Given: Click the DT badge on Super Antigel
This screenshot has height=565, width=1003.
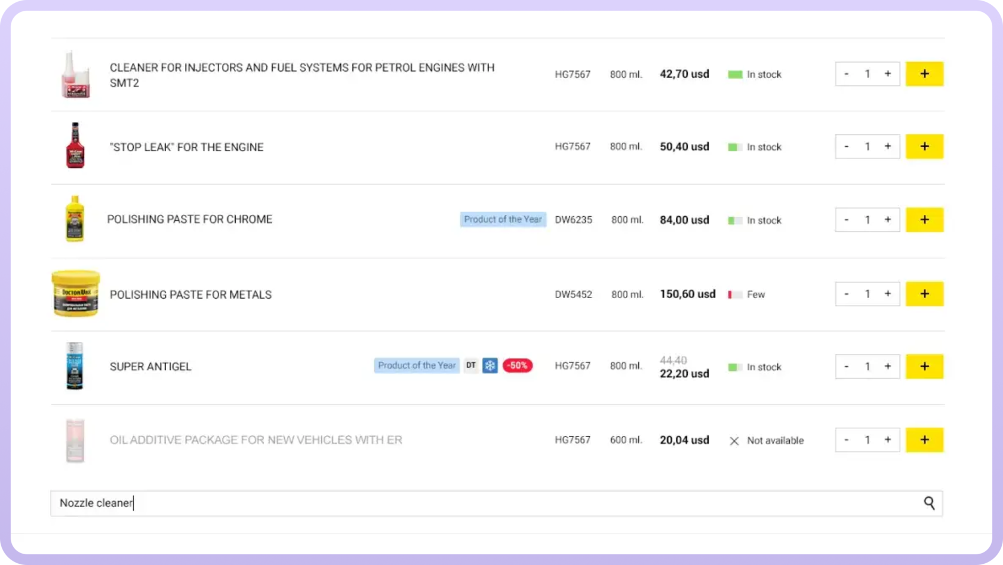Looking at the screenshot, I should coord(471,366).
